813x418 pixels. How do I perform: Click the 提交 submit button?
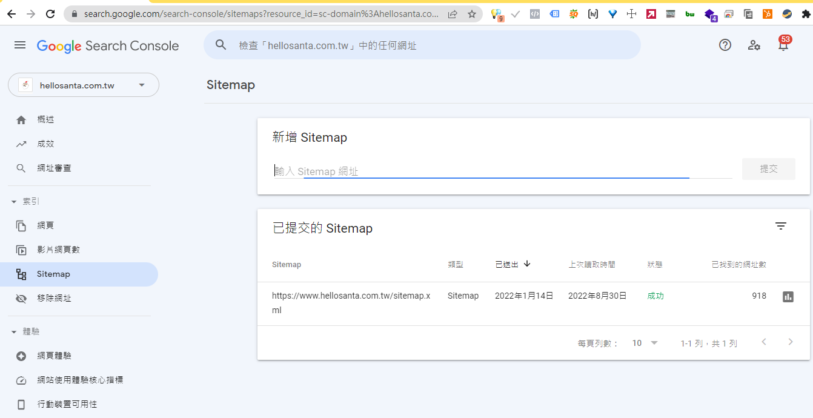769,169
